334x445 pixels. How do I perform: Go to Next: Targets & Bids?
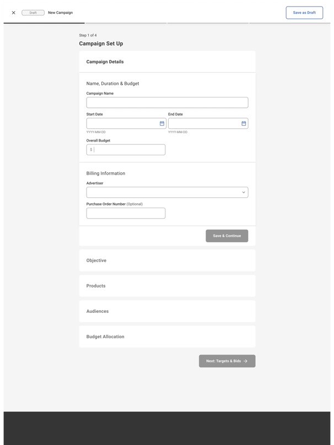pyautogui.click(x=227, y=361)
